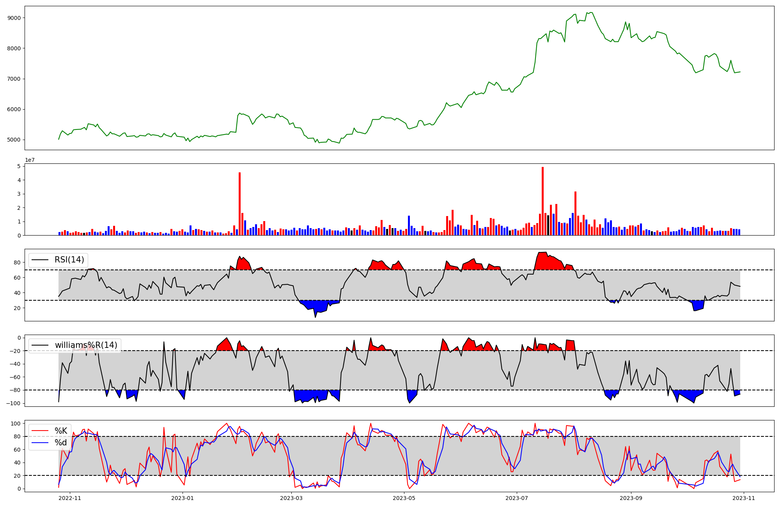Click the 2023-05 date tick label
Screen dimensions: 780x507
[x=404, y=498]
